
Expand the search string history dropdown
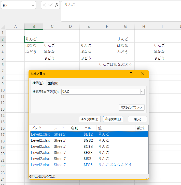[x=142, y=92]
